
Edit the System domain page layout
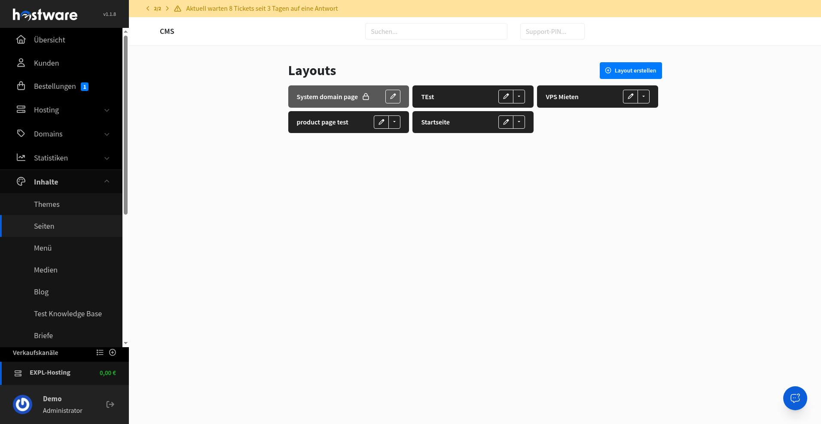[x=393, y=97]
